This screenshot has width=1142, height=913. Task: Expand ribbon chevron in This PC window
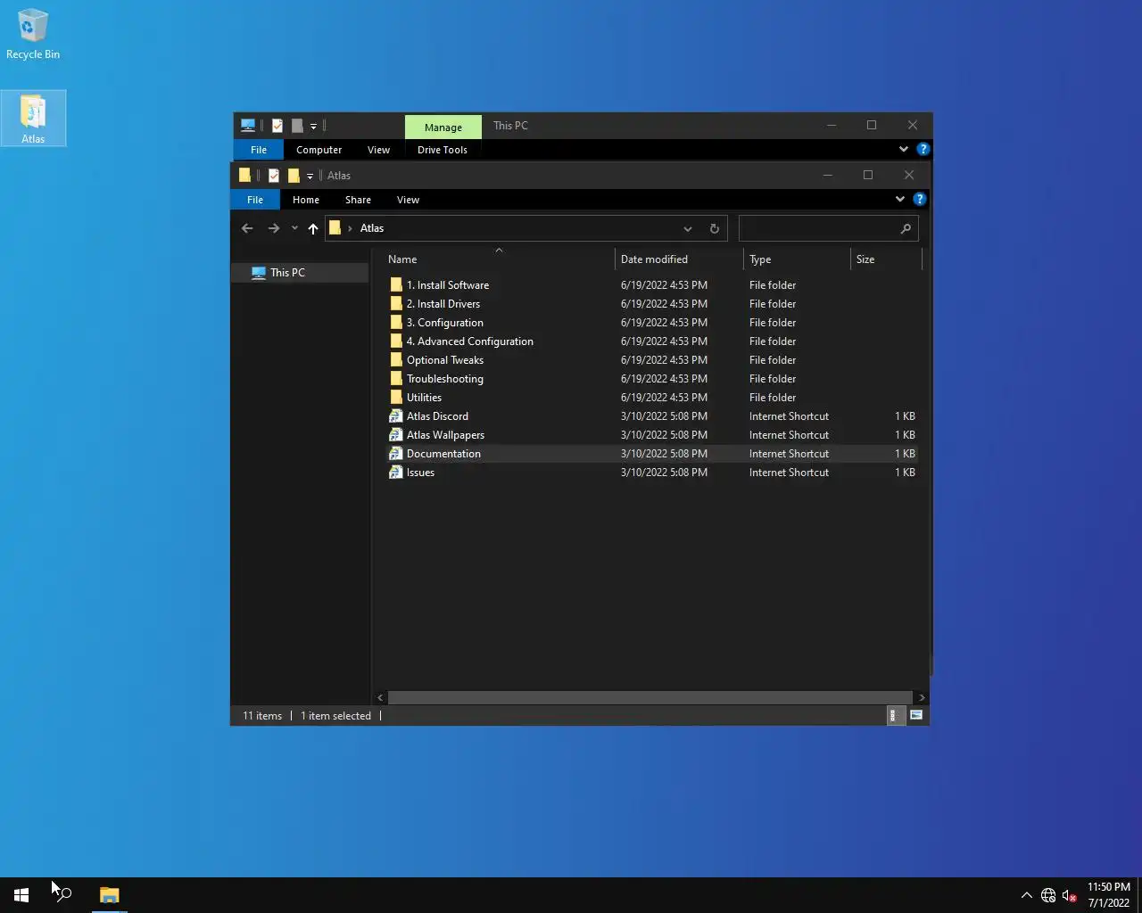click(x=904, y=149)
